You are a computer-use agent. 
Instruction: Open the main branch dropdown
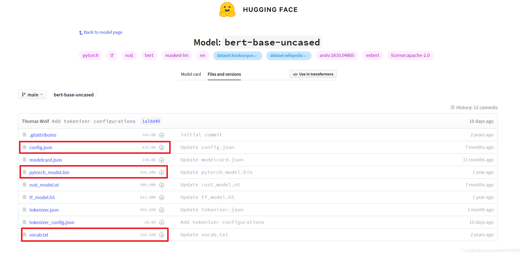point(32,95)
